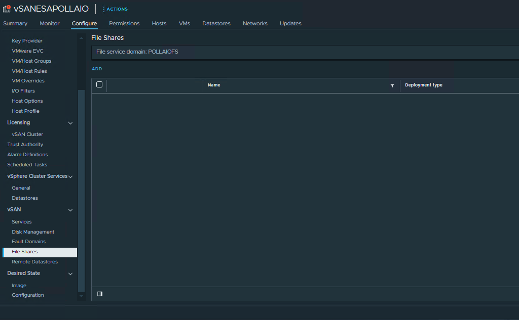The image size is (519, 320).
Task: Open Trust Authority
Action: point(25,144)
